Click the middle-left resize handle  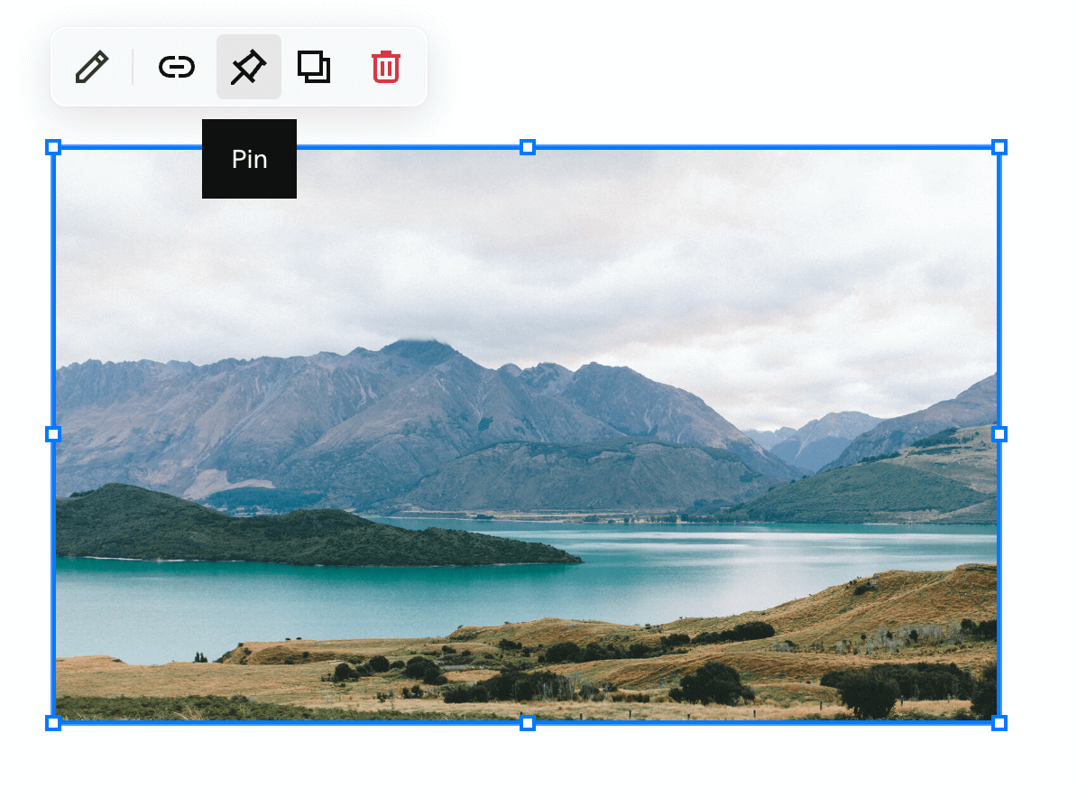[x=54, y=434]
